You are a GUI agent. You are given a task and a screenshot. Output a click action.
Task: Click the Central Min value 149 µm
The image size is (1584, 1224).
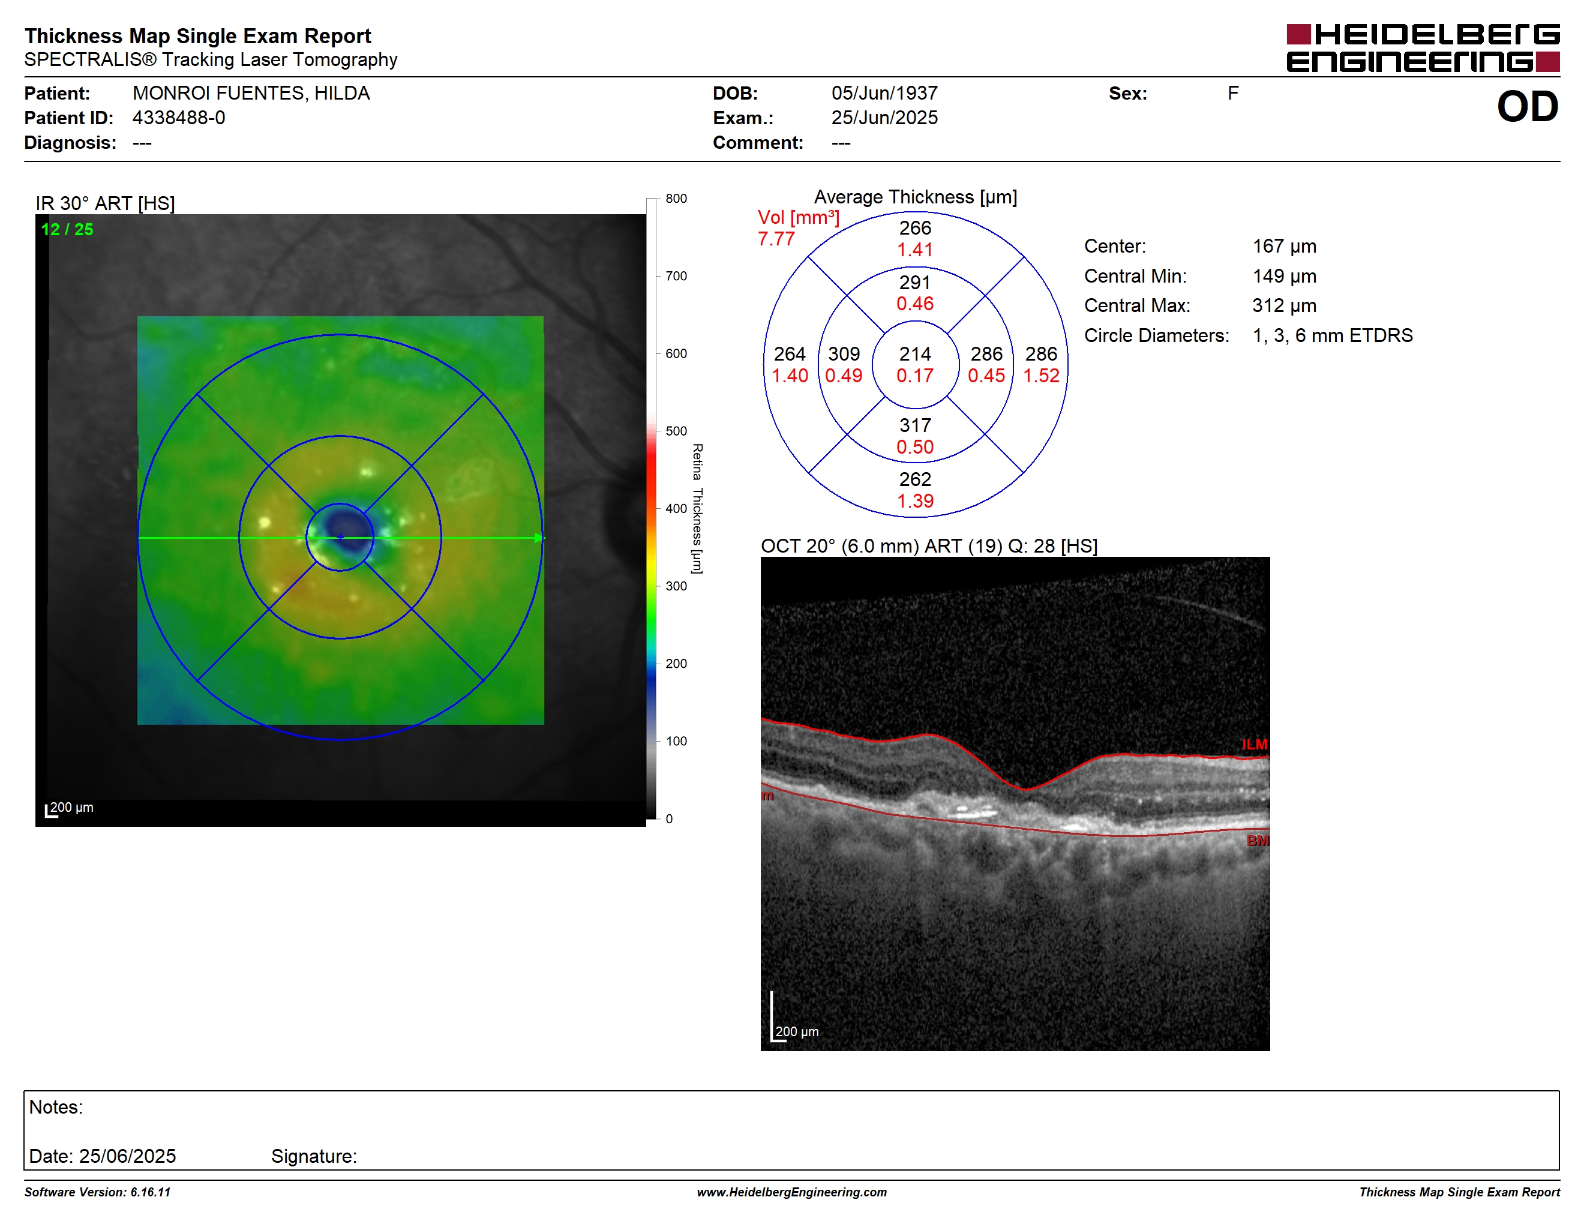[1285, 275]
